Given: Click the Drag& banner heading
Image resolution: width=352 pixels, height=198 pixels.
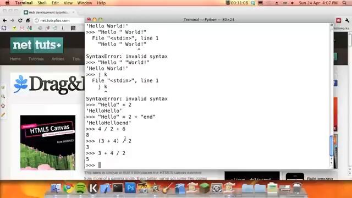Looking at the screenshot, I should coord(57,85).
